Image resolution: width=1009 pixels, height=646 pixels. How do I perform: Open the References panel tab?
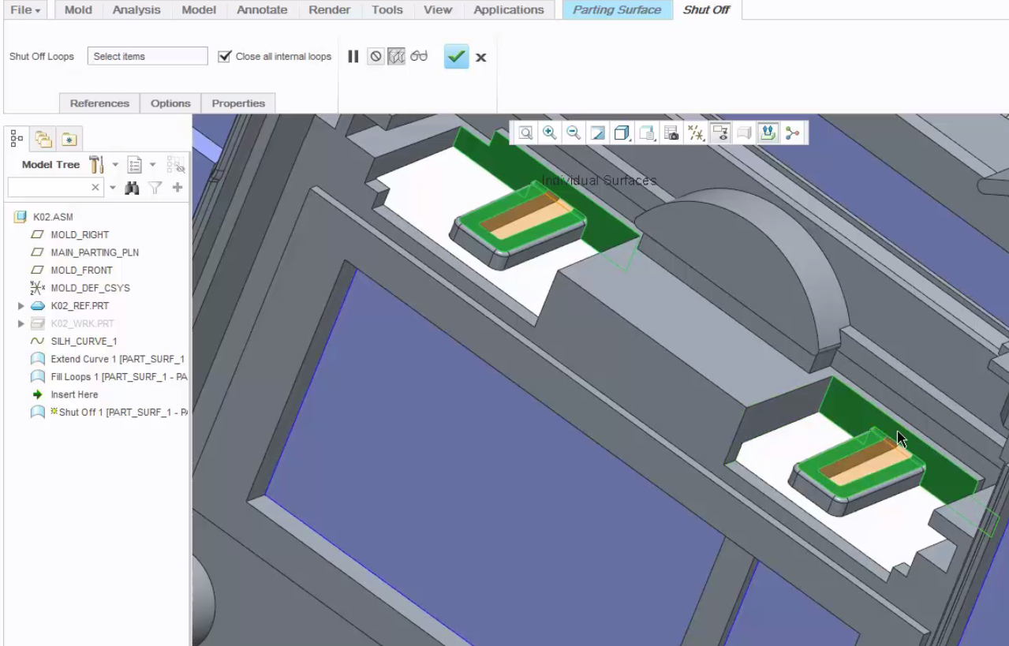coord(99,103)
